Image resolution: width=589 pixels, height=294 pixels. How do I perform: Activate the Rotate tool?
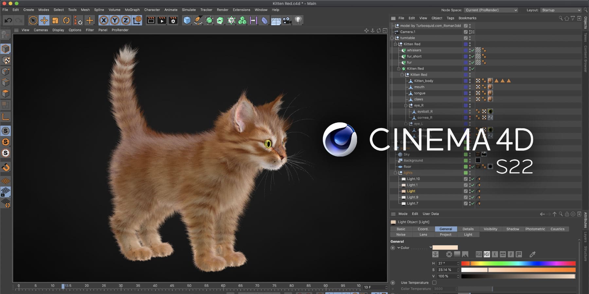(x=66, y=20)
